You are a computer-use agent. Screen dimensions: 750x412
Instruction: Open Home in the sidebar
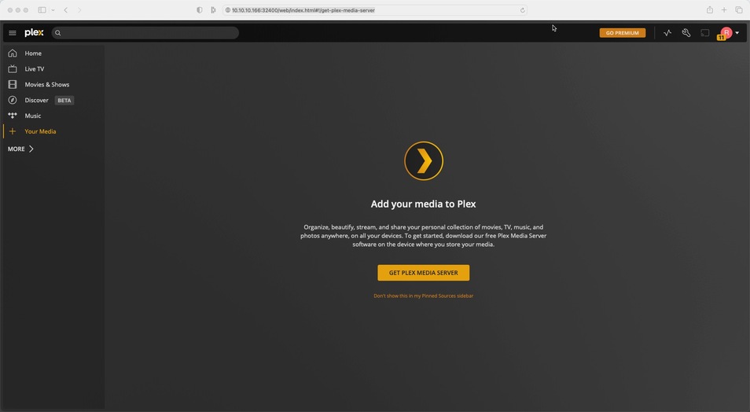33,53
